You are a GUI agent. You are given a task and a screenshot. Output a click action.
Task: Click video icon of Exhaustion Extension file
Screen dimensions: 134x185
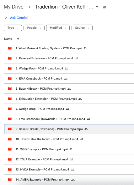10,98
